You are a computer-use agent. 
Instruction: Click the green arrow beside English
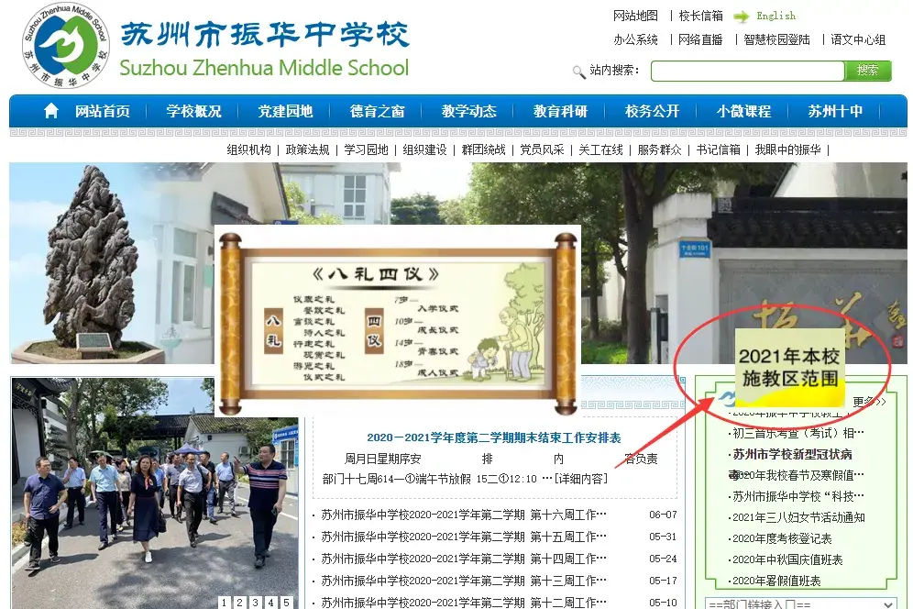[x=742, y=17]
